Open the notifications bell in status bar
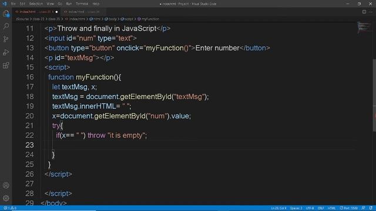 pos(371,208)
